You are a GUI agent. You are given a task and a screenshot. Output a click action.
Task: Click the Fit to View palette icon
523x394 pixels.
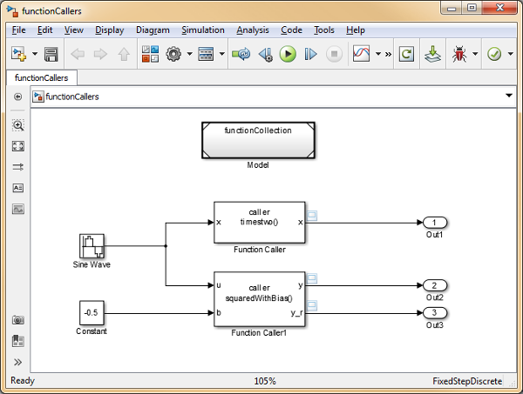tap(18, 146)
